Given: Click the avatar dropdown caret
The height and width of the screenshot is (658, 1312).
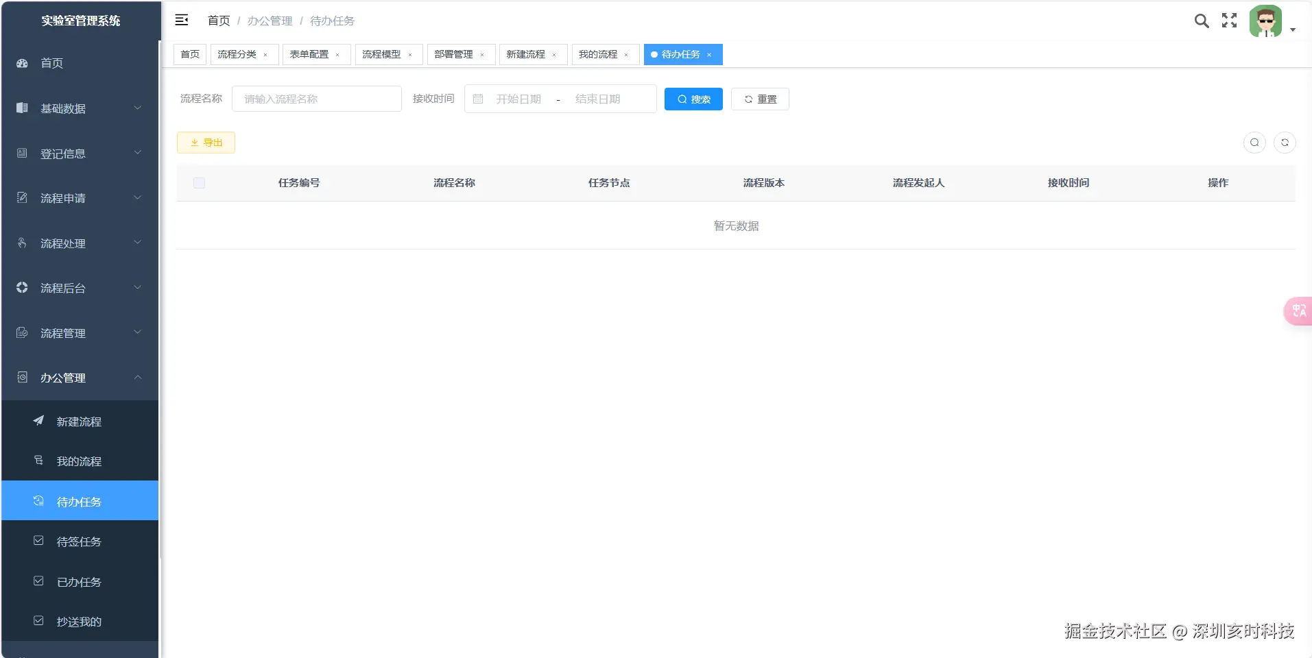Looking at the screenshot, I should tap(1293, 29).
